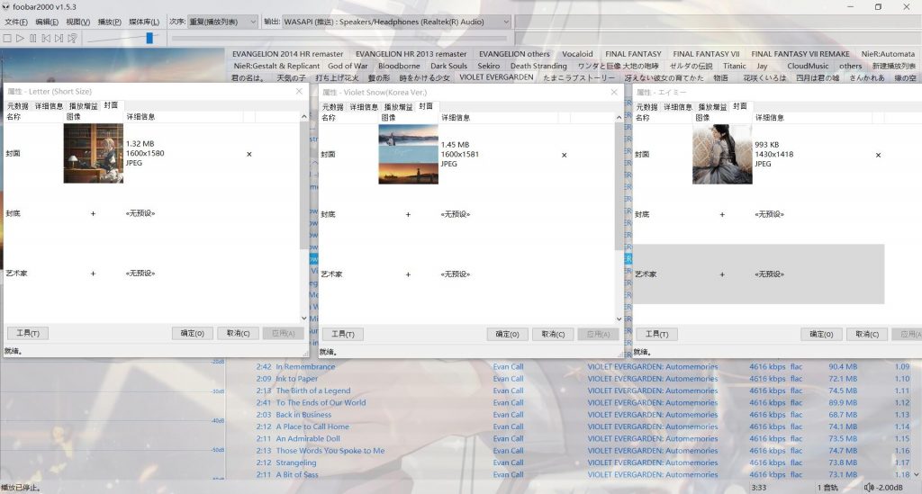This screenshot has height=494, width=922.
Task: Click the volume speaker icon in status bar
Action: (x=869, y=488)
